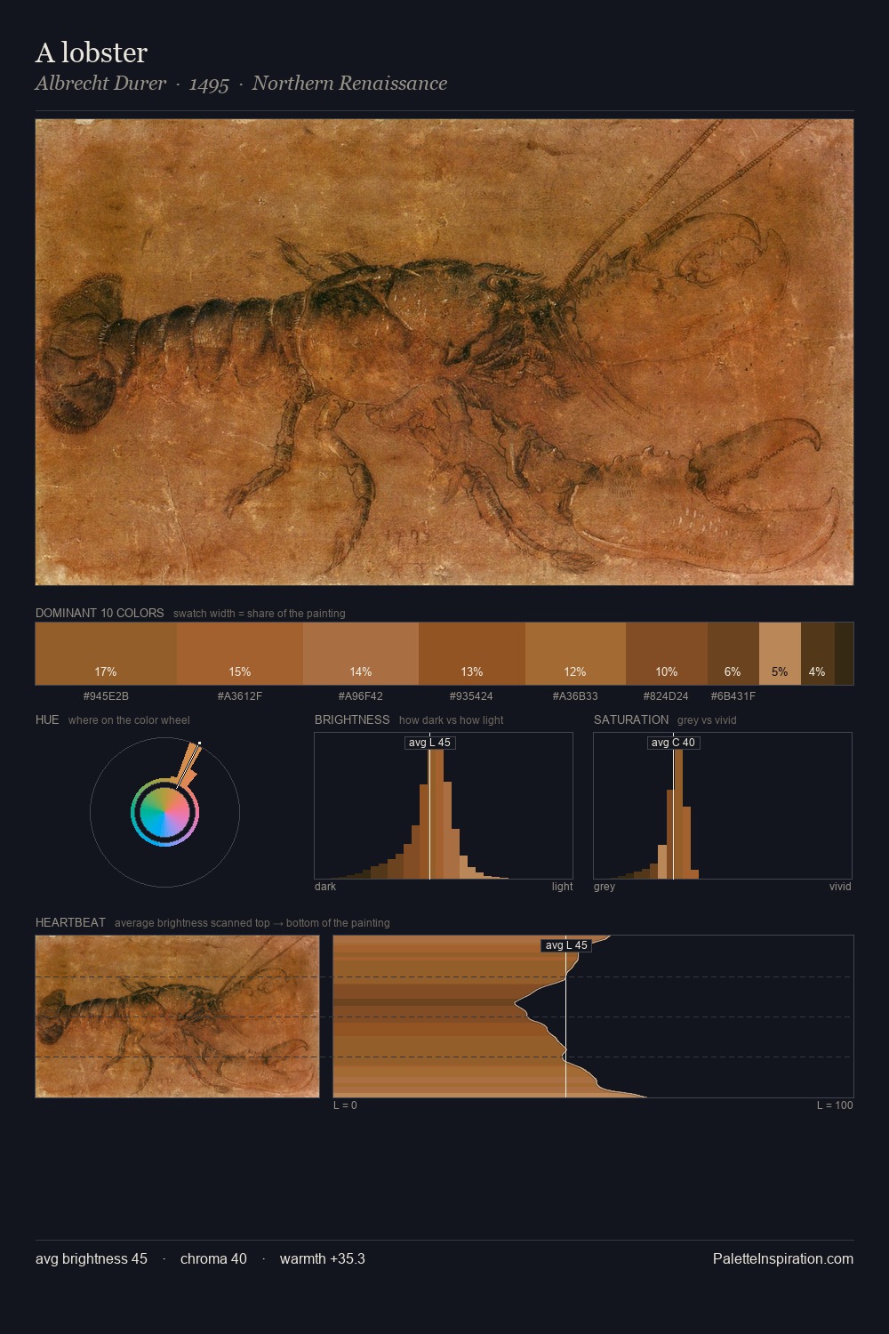Click the 'grey' axis label
Screen dimensions: 889x1334
tap(605, 887)
